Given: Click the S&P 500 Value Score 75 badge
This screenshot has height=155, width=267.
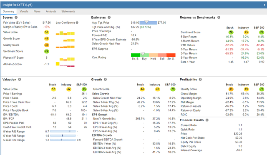Looking at the screenshot, I should tap(84, 89).
